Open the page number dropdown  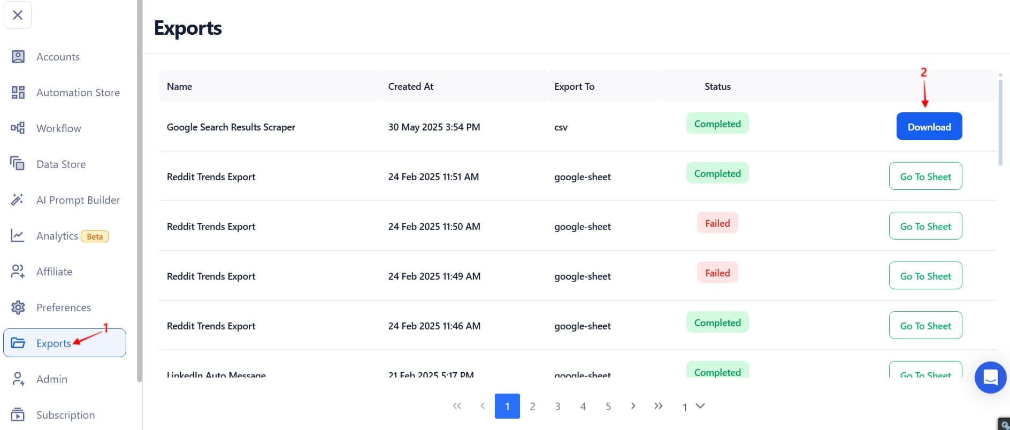pyautogui.click(x=693, y=406)
